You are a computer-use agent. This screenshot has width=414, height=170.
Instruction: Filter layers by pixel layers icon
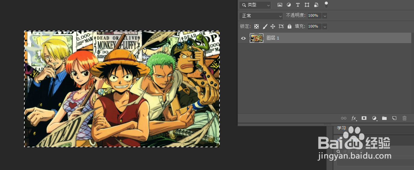tap(280, 5)
